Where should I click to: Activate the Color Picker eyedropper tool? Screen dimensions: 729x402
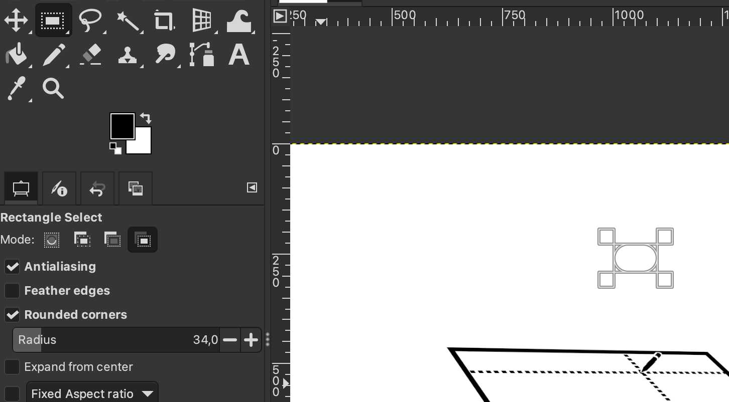(16, 88)
